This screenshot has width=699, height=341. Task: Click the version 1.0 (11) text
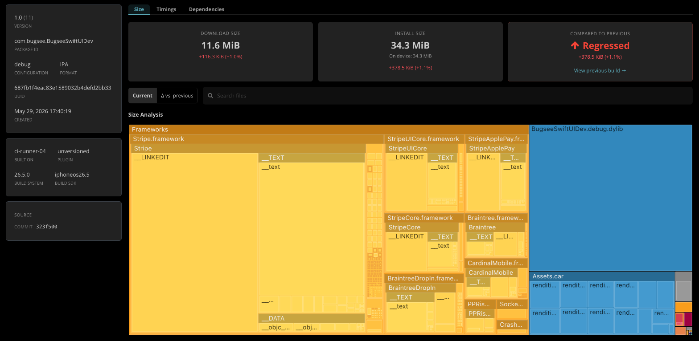(24, 17)
